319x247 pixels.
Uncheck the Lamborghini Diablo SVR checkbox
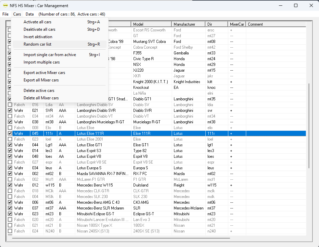tap(10, 110)
